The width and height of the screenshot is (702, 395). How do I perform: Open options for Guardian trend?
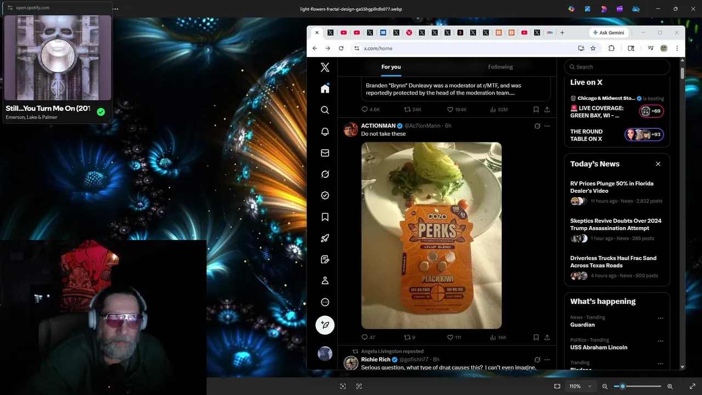[660, 318]
